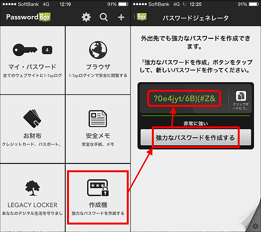Open the 安全メモ document icon
Image resolution: width=261 pixels, height=232 pixels.
[98, 119]
